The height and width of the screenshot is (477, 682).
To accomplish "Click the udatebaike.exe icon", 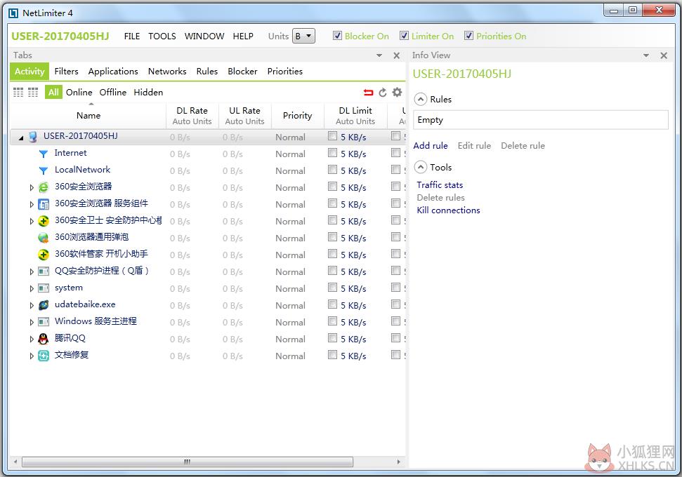I will coord(43,305).
